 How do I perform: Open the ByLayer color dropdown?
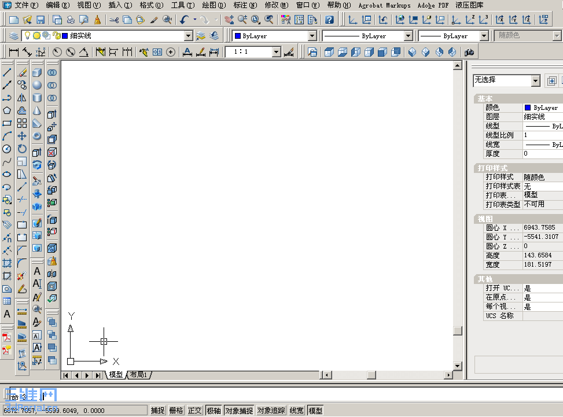point(312,36)
